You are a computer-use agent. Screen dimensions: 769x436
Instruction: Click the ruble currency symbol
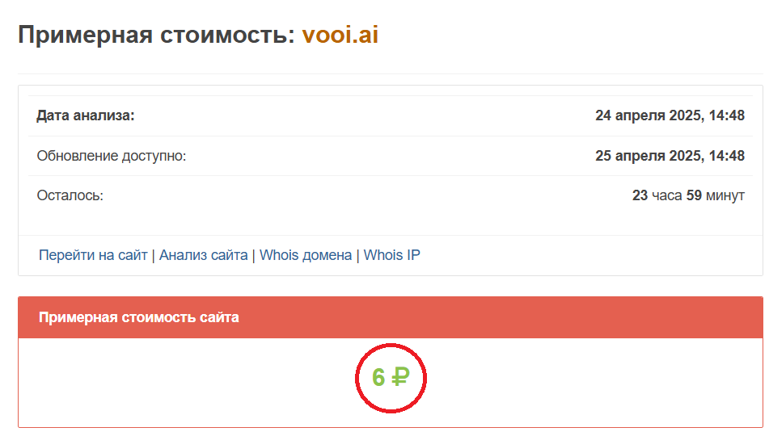[400, 377]
